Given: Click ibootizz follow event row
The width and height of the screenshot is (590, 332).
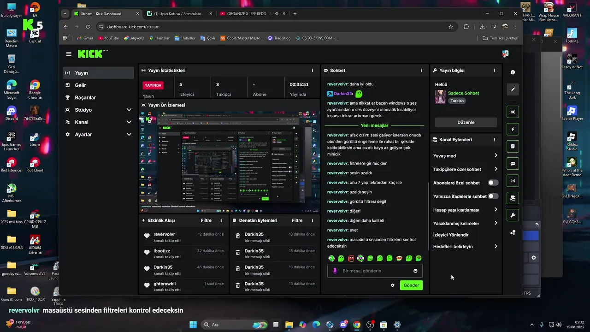Looking at the screenshot, I should (x=184, y=254).
